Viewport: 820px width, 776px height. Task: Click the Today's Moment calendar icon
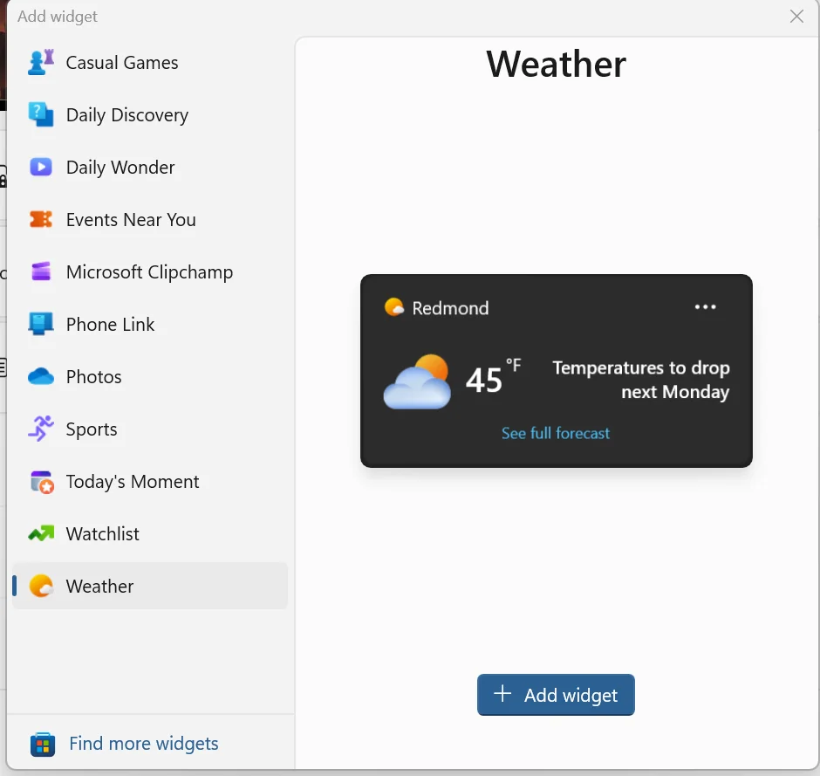(x=42, y=482)
